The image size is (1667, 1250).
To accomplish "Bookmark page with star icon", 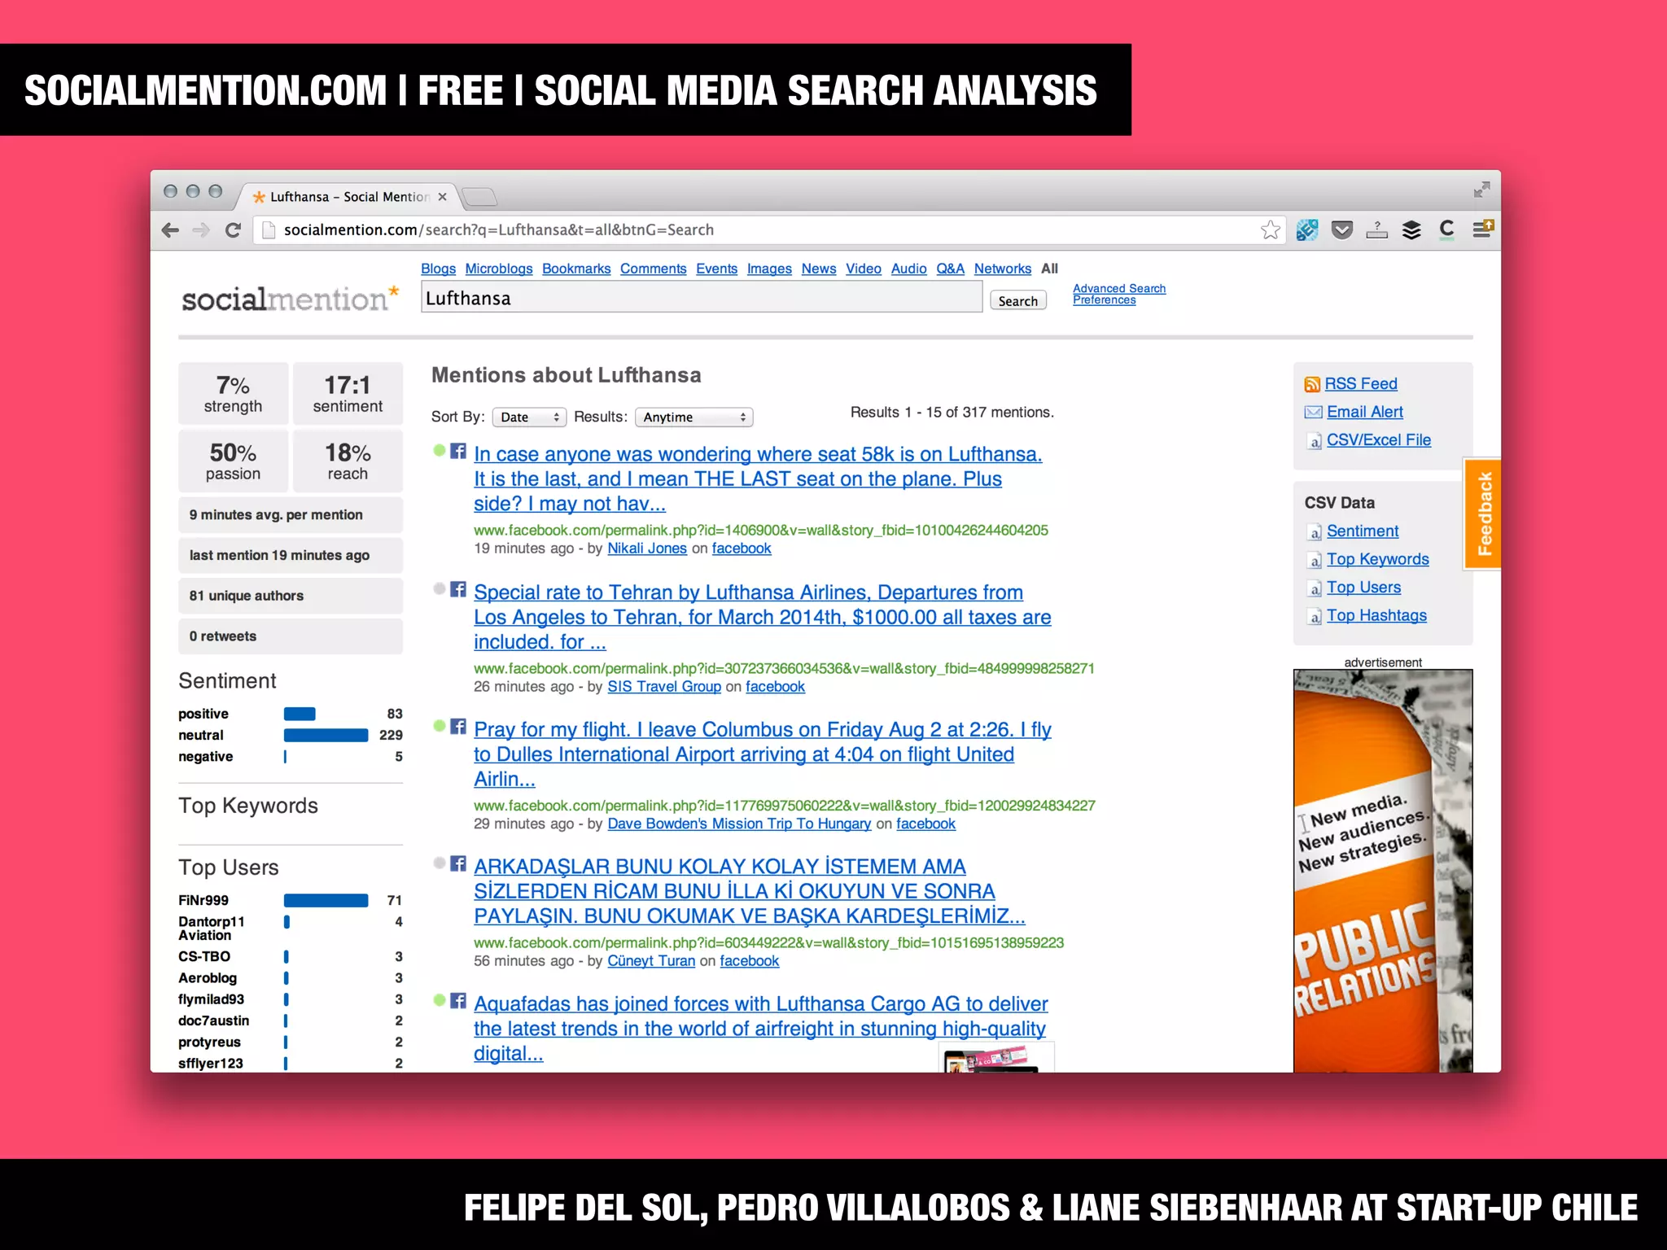I will point(1270,230).
